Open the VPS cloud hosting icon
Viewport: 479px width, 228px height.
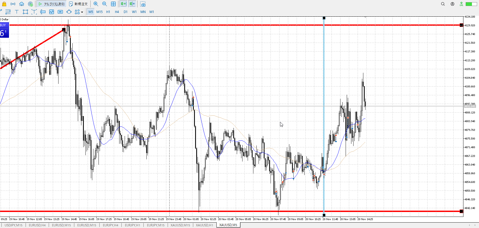[x=22, y=4]
